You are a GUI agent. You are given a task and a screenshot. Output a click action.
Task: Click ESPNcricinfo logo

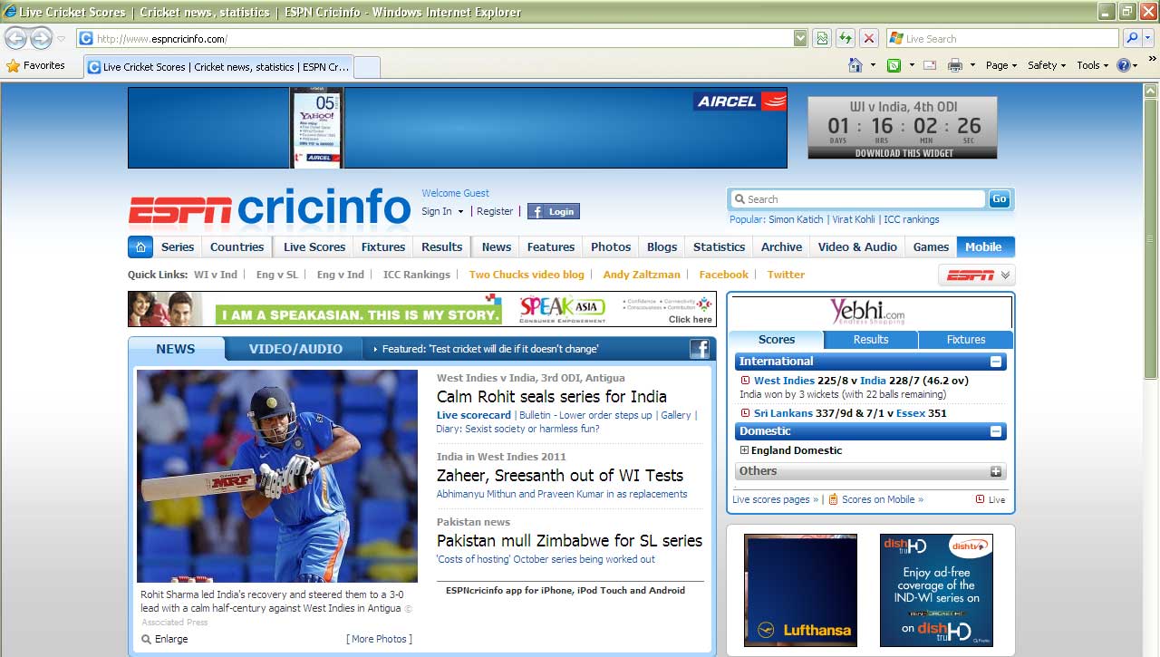[x=269, y=207]
